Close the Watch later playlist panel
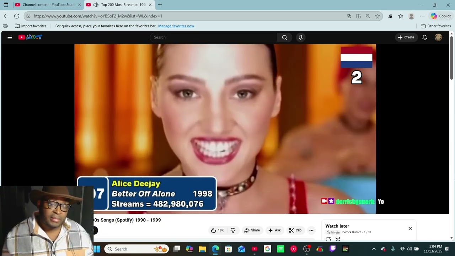Screen dimensions: 455x256 click(410, 229)
